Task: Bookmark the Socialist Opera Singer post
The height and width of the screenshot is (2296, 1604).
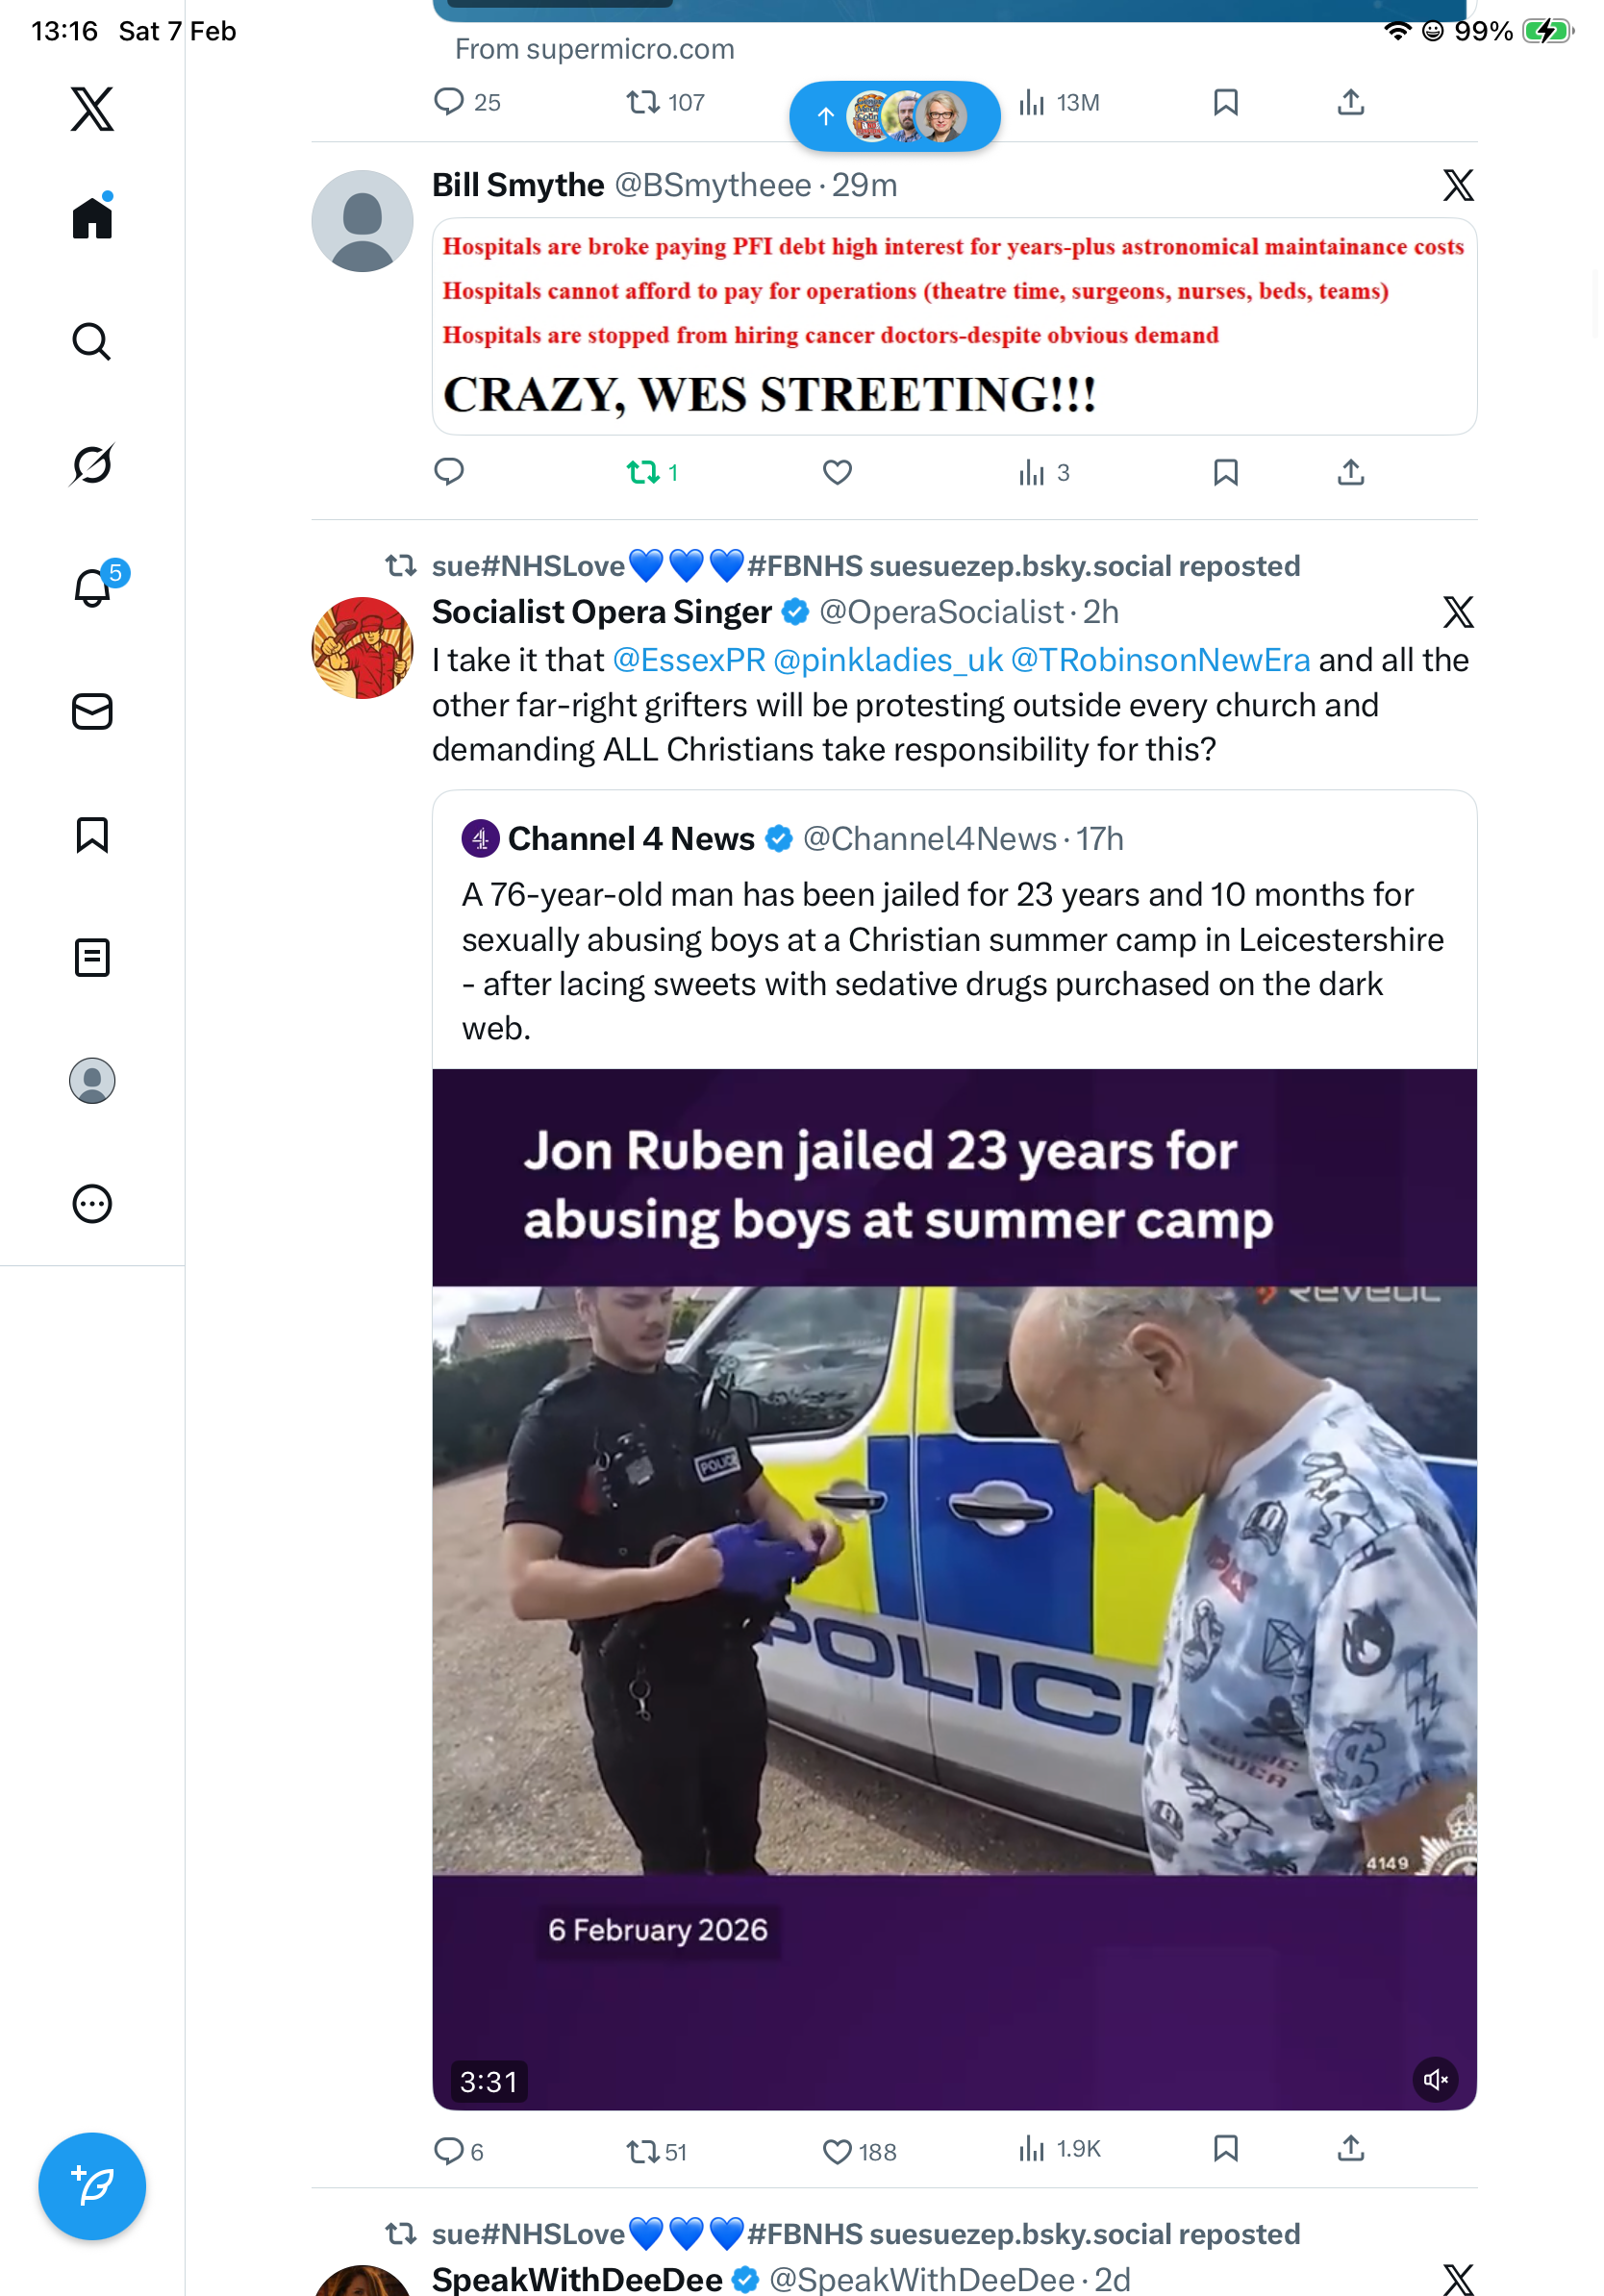Action: pos(1225,2148)
